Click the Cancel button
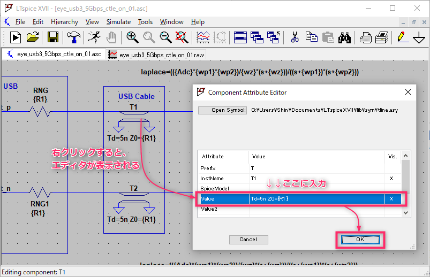Viewport: 430px width, 277px height. 248,240
